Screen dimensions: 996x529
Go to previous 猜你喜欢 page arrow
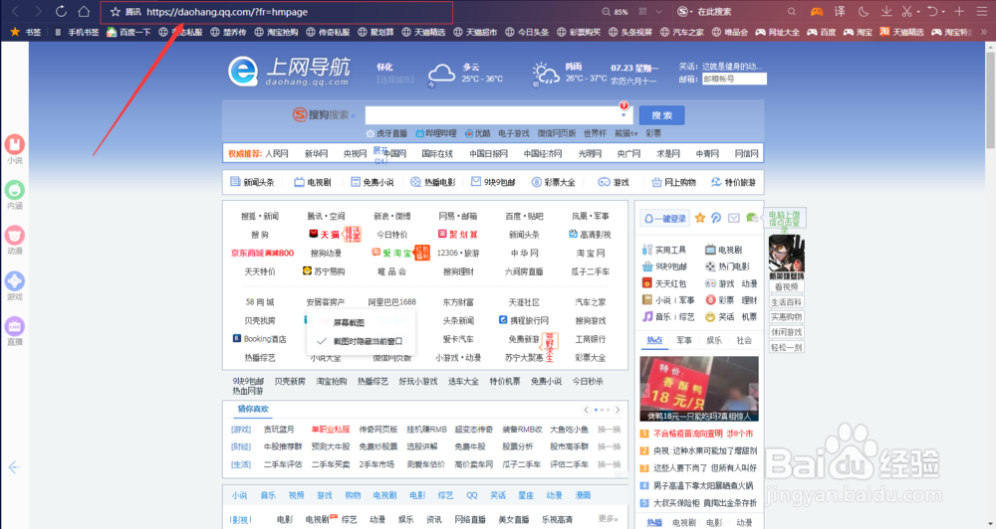click(587, 410)
